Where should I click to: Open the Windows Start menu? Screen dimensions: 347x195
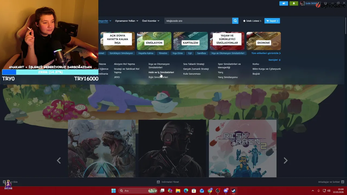(x=114, y=191)
